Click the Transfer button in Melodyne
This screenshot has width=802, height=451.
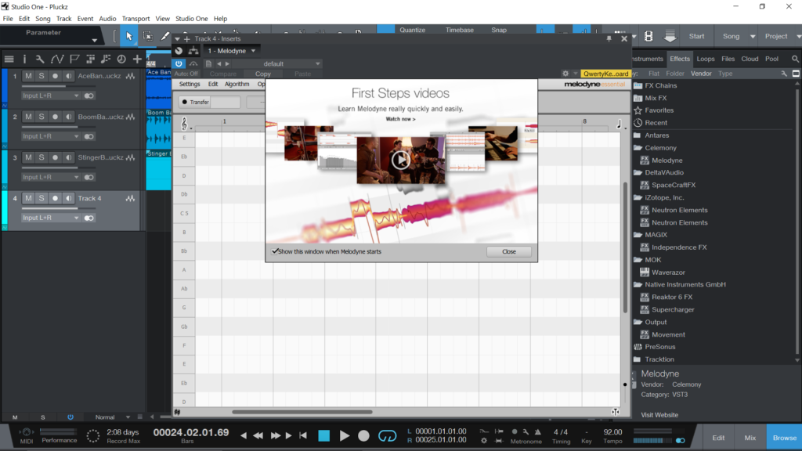(x=195, y=103)
